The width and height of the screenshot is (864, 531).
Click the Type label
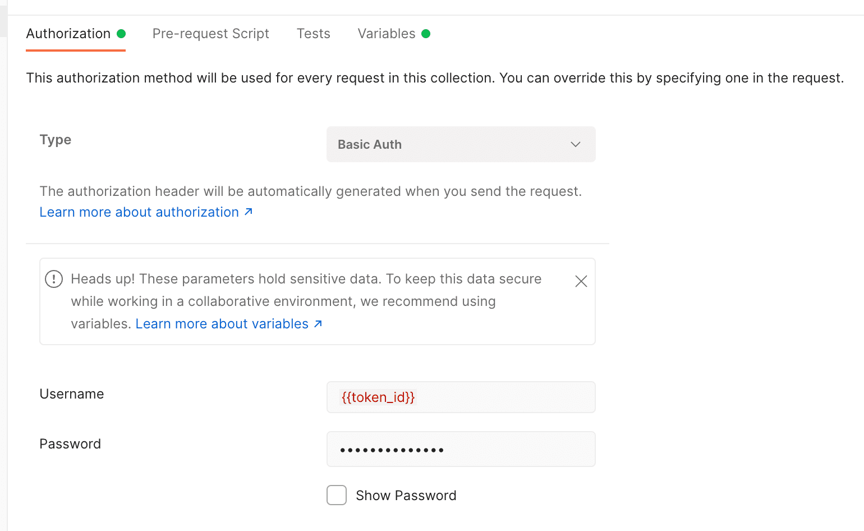55,140
